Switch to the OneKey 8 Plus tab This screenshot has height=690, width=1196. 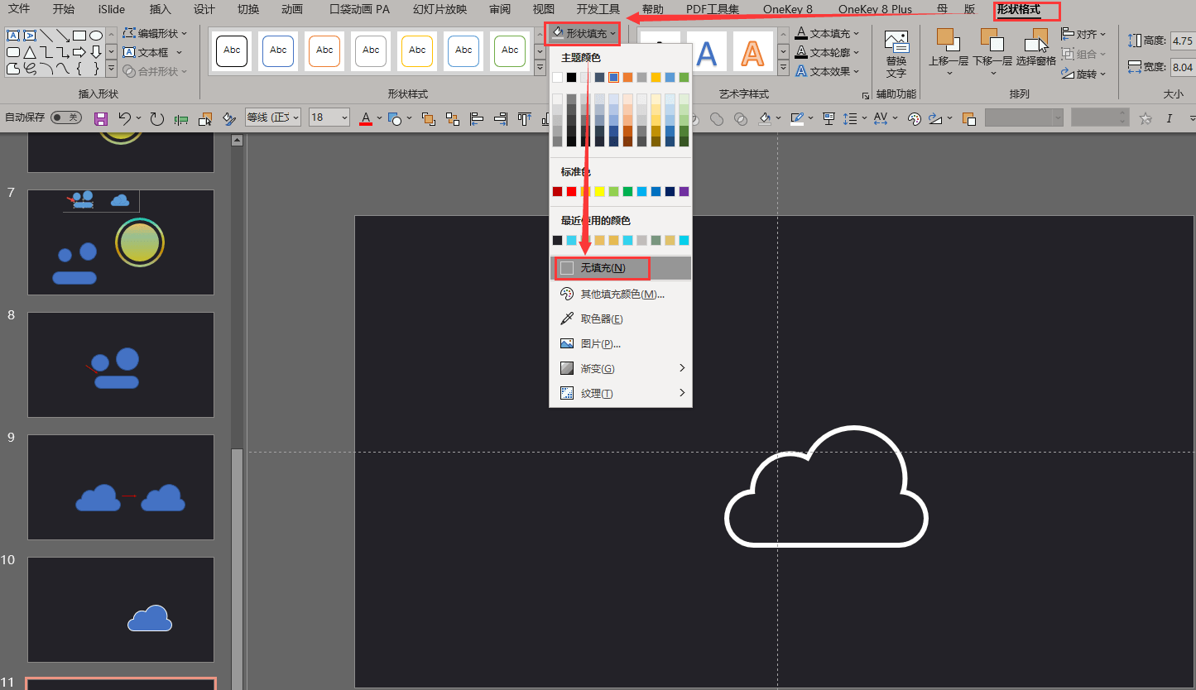tap(875, 9)
